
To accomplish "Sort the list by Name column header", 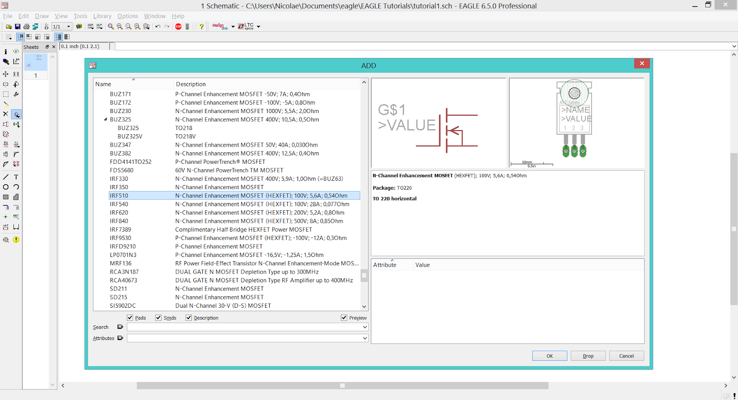I will [133, 84].
